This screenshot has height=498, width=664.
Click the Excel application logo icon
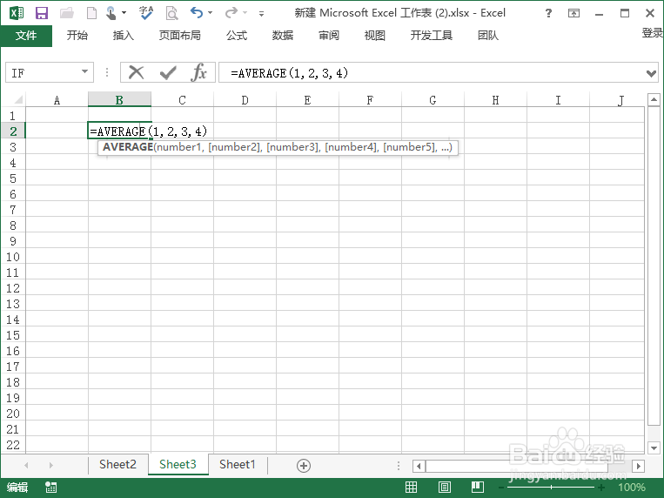pos(17,13)
